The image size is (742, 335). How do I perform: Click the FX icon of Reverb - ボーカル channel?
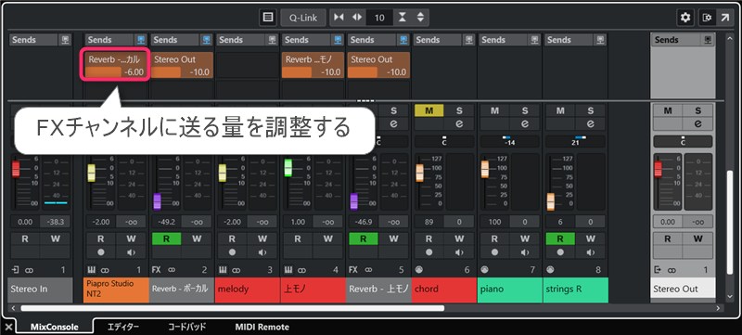pos(156,270)
